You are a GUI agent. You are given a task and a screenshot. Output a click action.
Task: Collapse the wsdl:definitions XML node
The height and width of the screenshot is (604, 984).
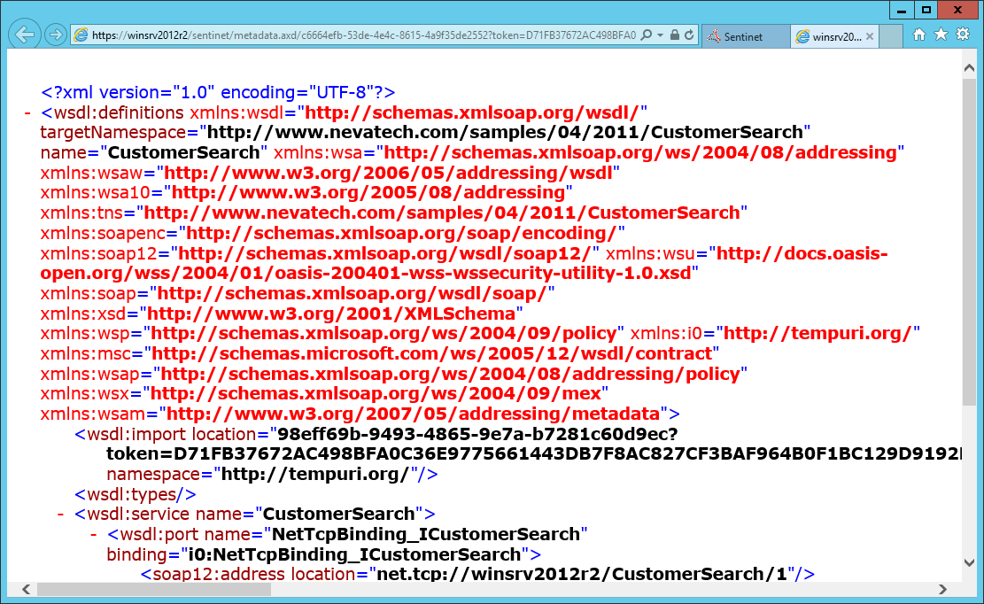coord(27,112)
